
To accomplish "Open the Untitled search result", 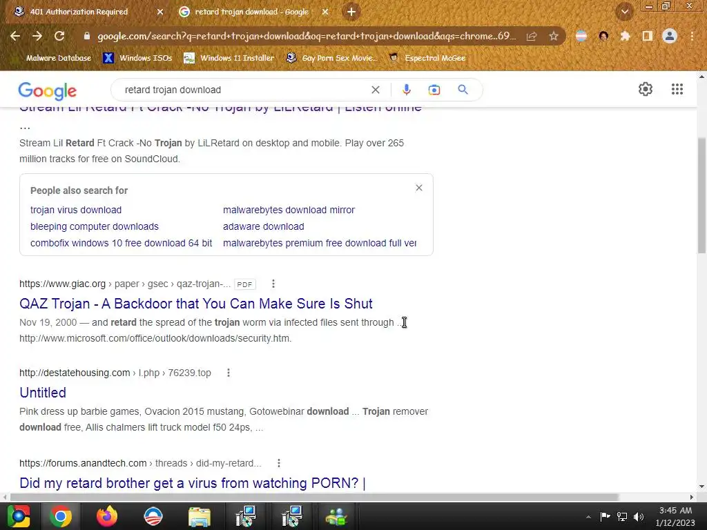I will (43, 393).
